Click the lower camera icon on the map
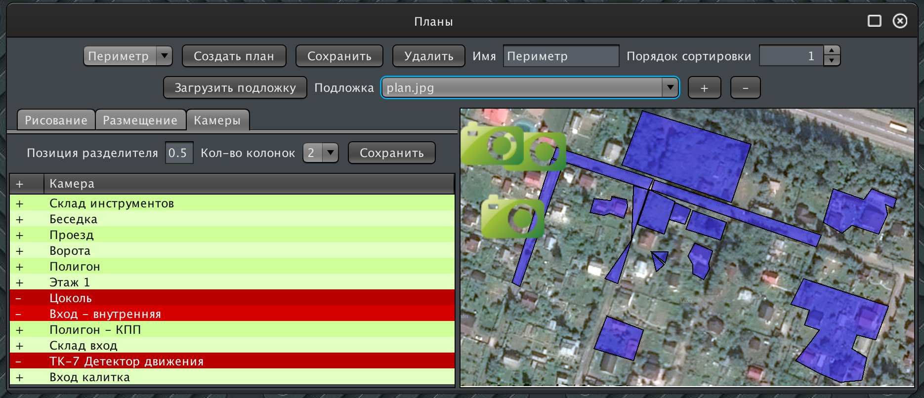Image resolution: width=924 pixels, height=398 pixels. coord(512,217)
